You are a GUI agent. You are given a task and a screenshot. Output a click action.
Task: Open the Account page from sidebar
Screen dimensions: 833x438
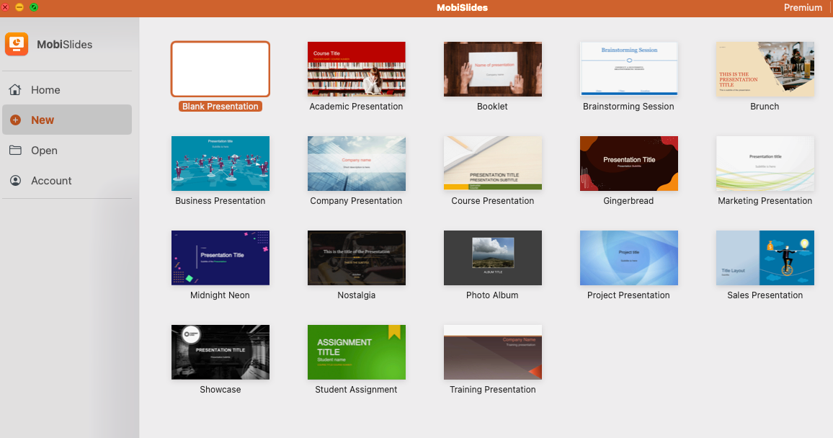click(x=51, y=181)
